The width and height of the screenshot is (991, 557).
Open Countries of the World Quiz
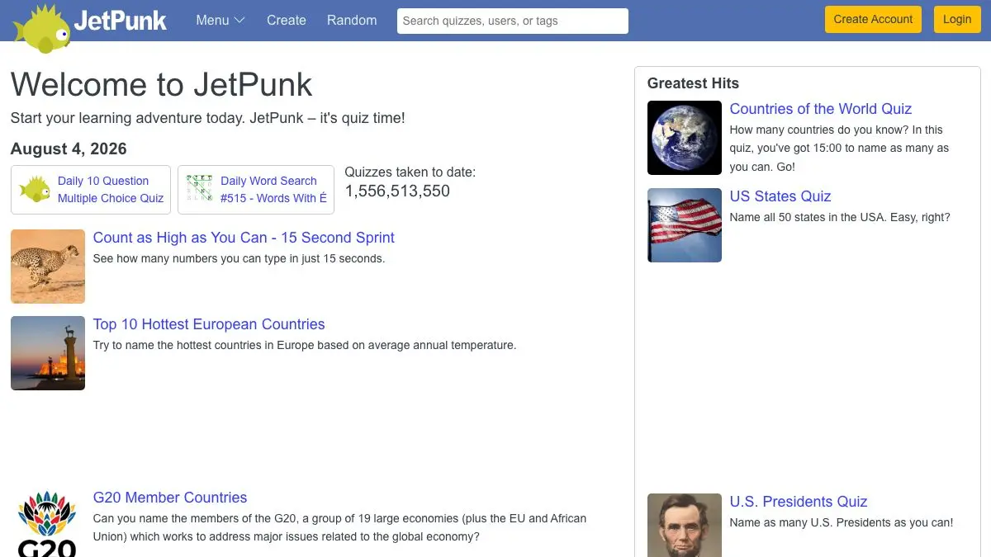821,109
